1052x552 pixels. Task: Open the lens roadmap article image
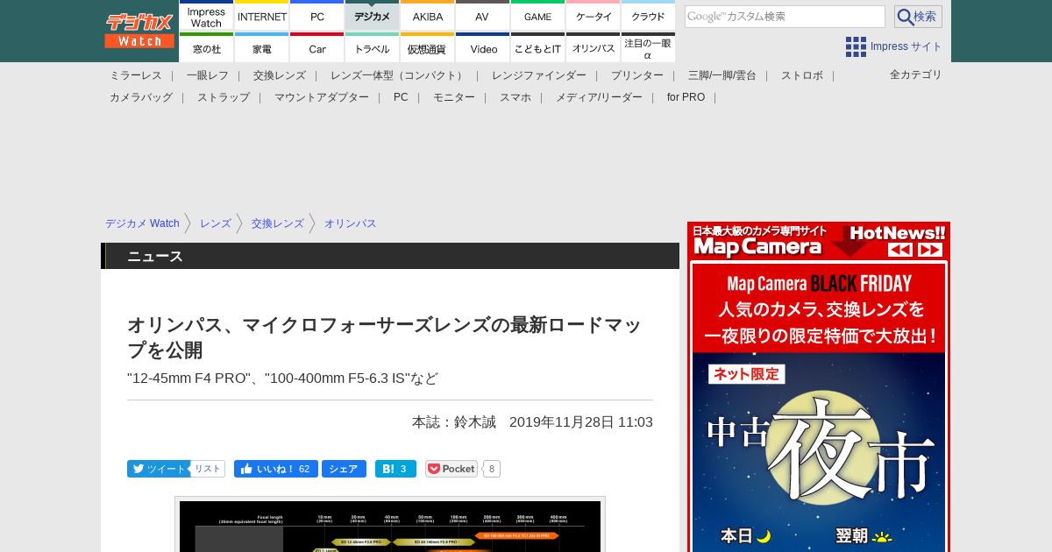coord(390,526)
